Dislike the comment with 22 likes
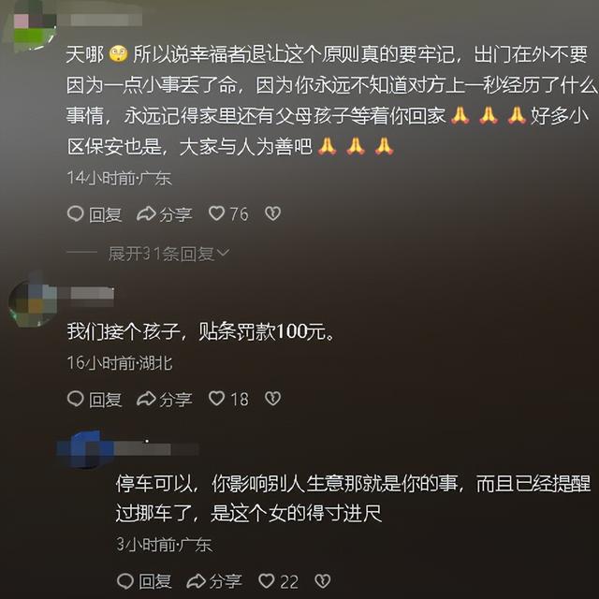The width and height of the screenshot is (599, 599). coord(322,581)
